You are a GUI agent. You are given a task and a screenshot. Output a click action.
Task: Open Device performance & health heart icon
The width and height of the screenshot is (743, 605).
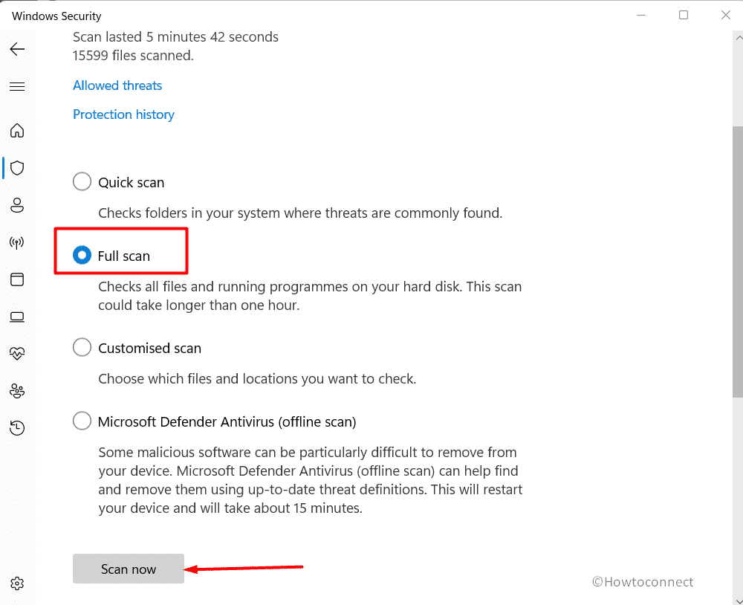[x=17, y=354]
